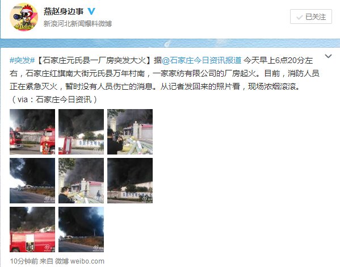Open @石家庄今日资讯报道 mention link
Viewport: 340px width, 267px height.
pyautogui.click(x=202, y=60)
